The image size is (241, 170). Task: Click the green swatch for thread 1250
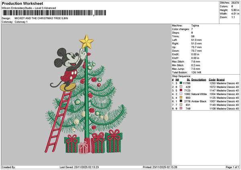181,83
